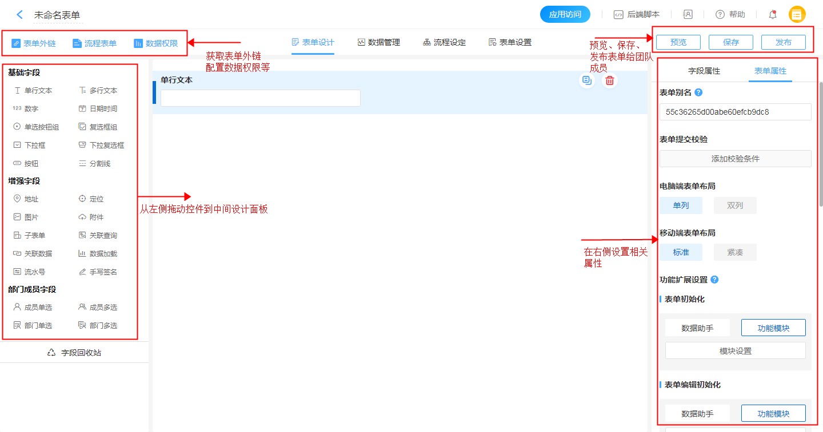Click the orange user avatar icon
This screenshot has height=432, width=823.
[x=797, y=15]
